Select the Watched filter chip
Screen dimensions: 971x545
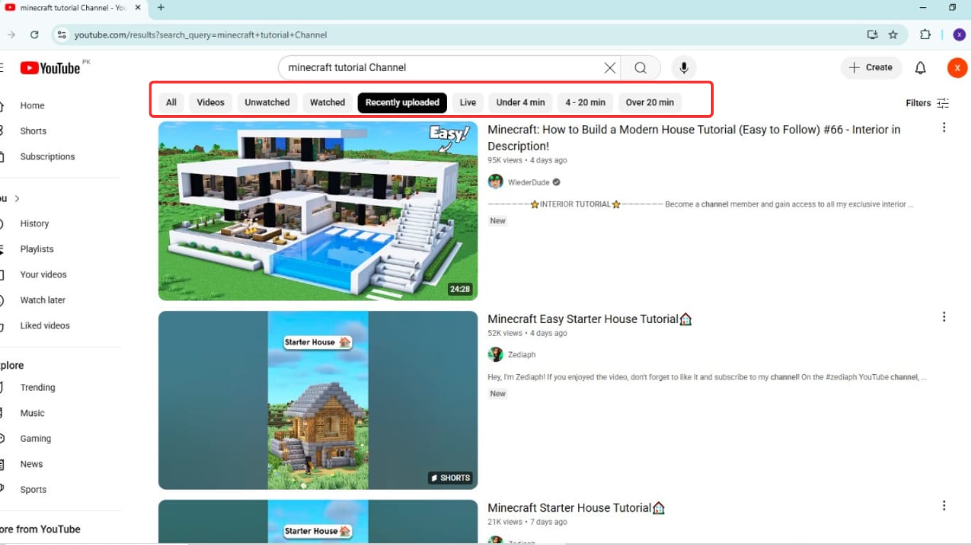pyautogui.click(x=328, y=102)
